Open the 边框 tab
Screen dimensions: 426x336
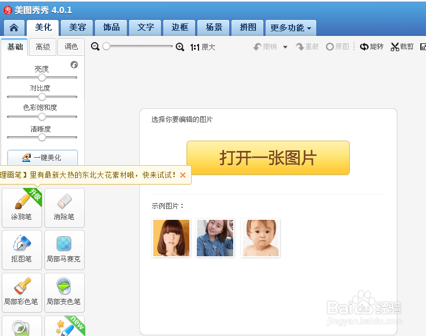[179, 27]
